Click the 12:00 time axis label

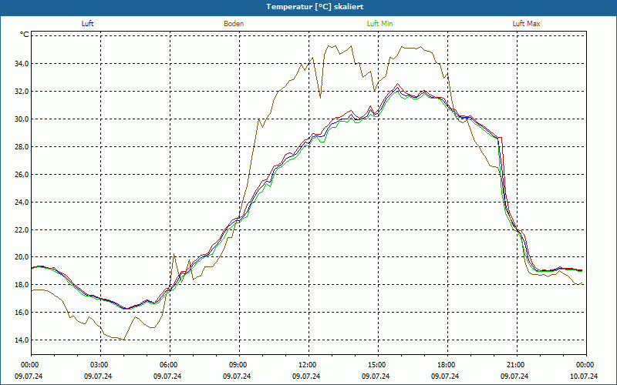coord(307,365)
